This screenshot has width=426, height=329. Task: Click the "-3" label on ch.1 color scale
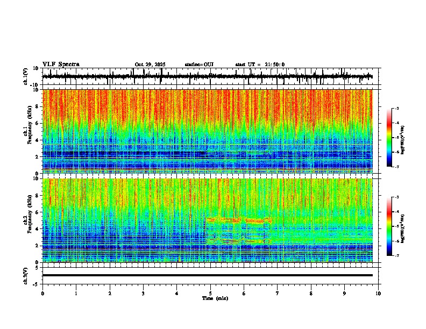pyautogui.click(x=397, y=108)
